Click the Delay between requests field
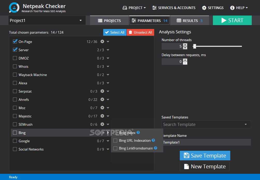Viewport: 260px width, 180px height. (172, 62)
